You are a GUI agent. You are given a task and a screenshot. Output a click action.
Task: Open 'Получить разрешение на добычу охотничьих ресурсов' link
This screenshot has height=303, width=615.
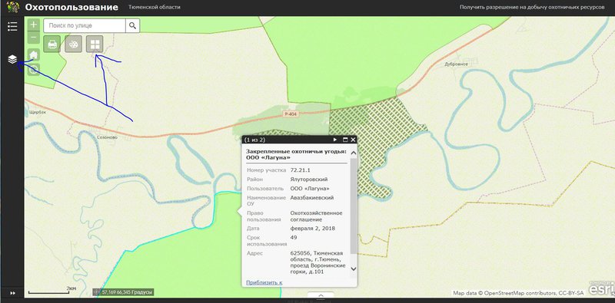532,8
